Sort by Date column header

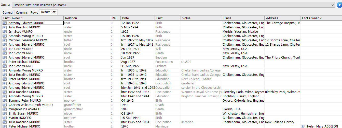[138, 18]
